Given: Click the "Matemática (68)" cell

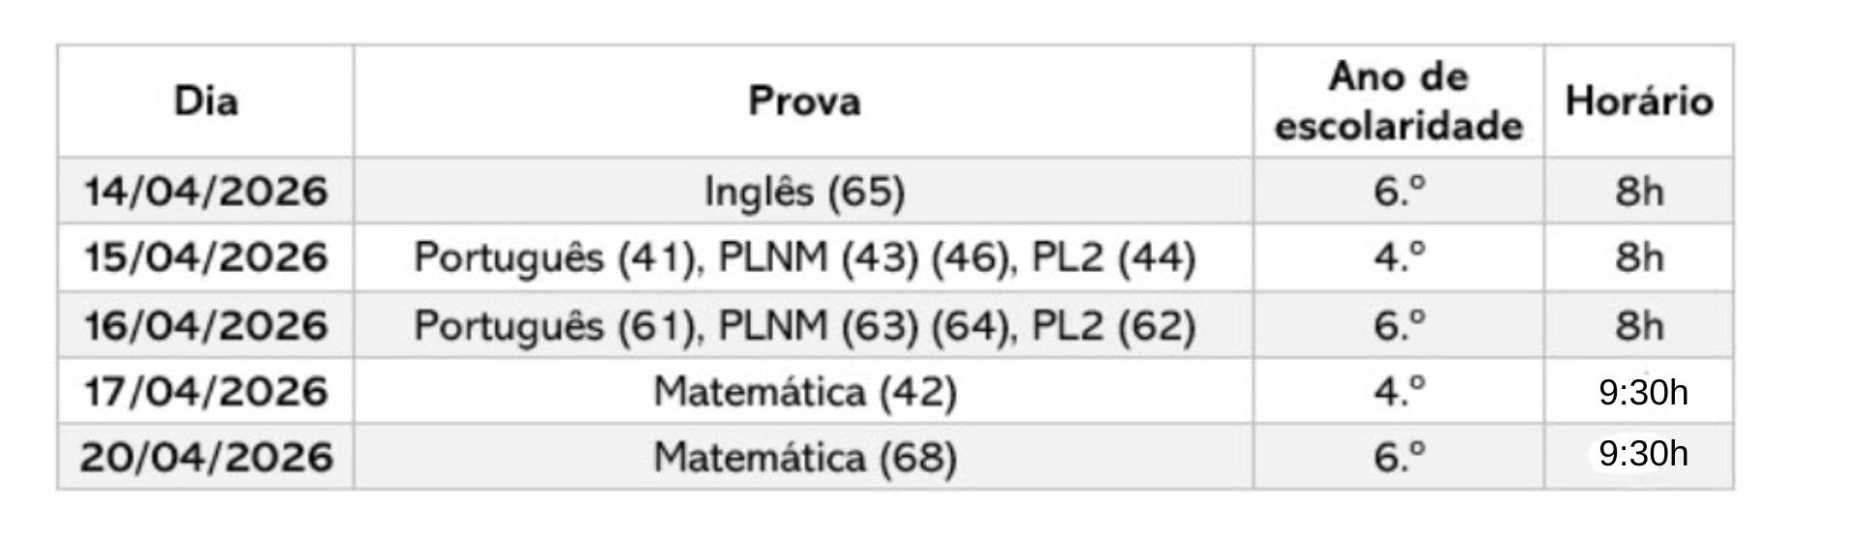Looking at the screenshot, I should pyautogui.click(x=804, y=457).
